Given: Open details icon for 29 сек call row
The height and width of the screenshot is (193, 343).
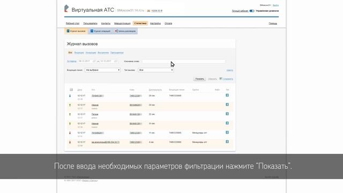Looking at the screenshot, I should (227, 95).
